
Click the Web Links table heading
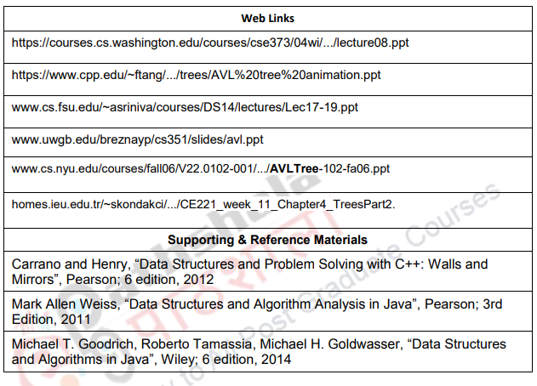click(x=267, y=19)
